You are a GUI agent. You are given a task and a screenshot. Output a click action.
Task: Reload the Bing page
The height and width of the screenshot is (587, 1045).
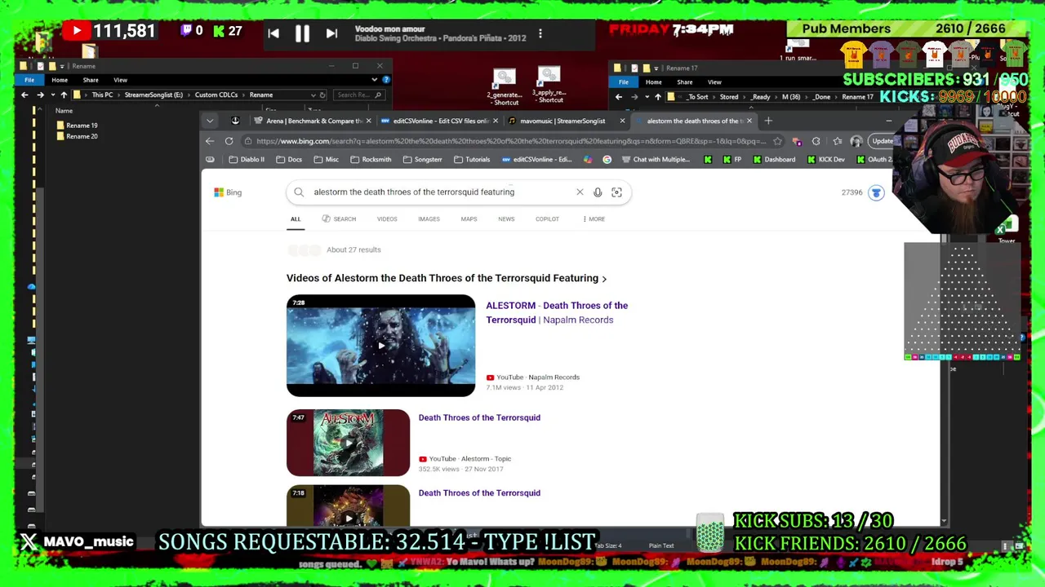point(229,141)
